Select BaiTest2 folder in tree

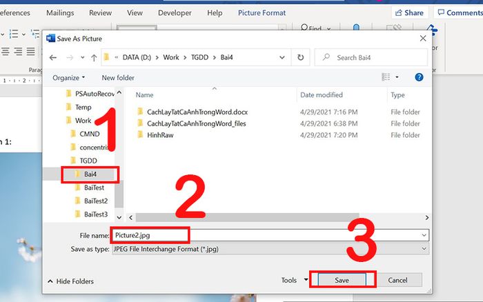pos(92,201)
